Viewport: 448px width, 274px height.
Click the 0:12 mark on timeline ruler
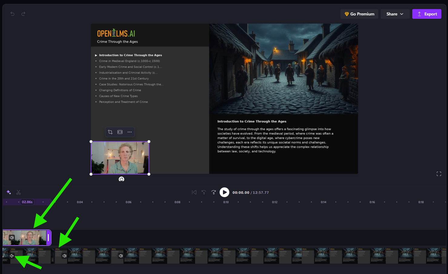click(x=275, y=202)
